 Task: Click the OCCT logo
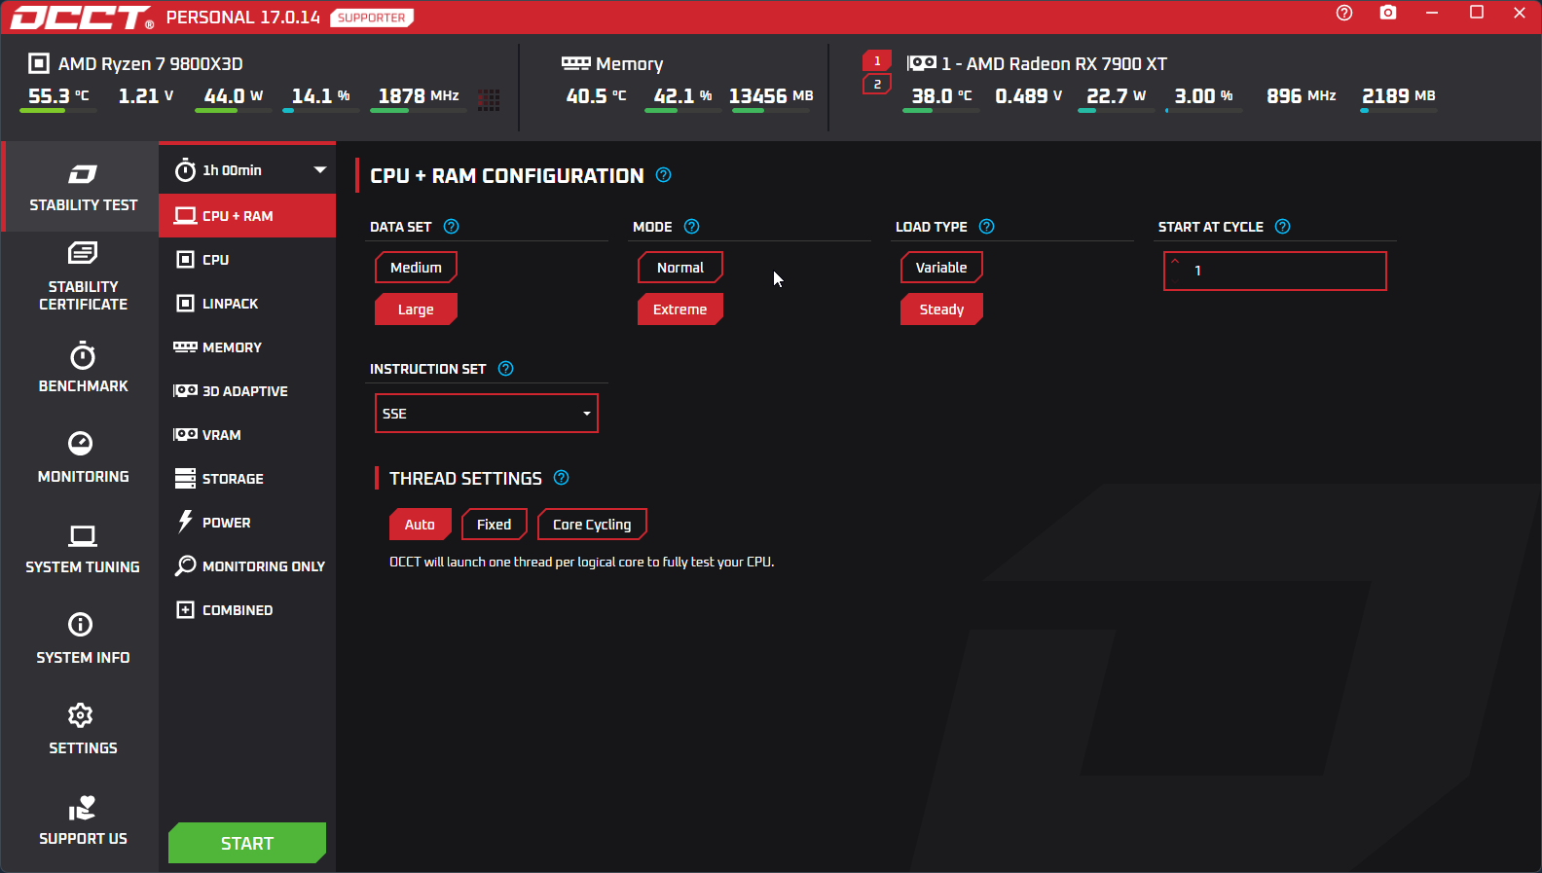point(82,18)
